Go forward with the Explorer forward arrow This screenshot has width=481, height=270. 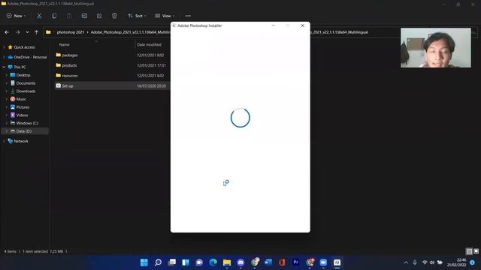tap(17, 32)
